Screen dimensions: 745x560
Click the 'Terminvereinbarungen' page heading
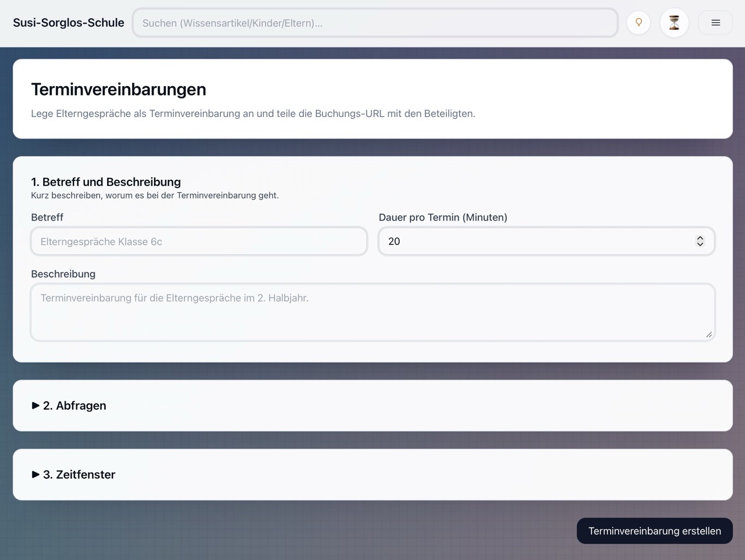pos(119,89)
